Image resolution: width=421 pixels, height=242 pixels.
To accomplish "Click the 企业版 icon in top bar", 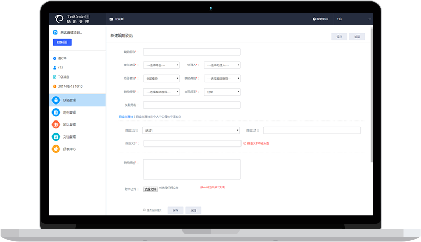I will tap(111, 19).
